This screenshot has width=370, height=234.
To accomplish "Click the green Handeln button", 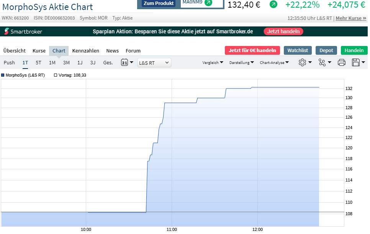I will click(x=354, y=50).
